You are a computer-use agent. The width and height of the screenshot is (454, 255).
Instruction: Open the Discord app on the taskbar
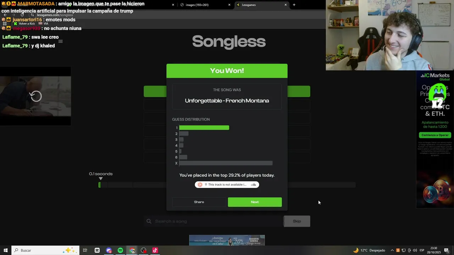(109, 250)
